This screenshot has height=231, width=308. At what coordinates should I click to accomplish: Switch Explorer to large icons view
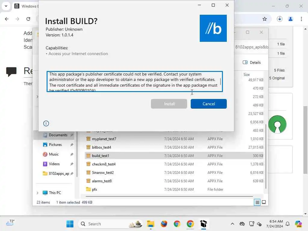pos(264,202)
